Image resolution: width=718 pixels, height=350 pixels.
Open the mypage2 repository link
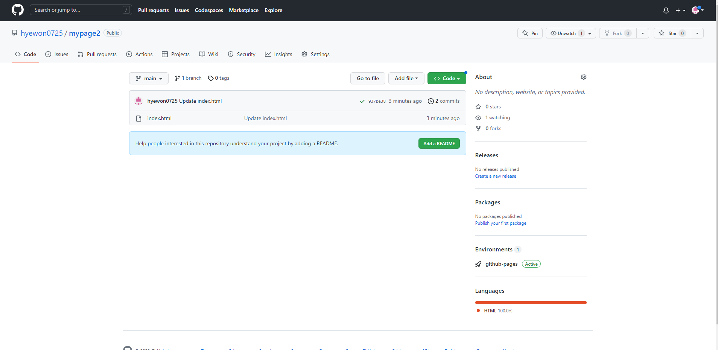coord(85,33)
